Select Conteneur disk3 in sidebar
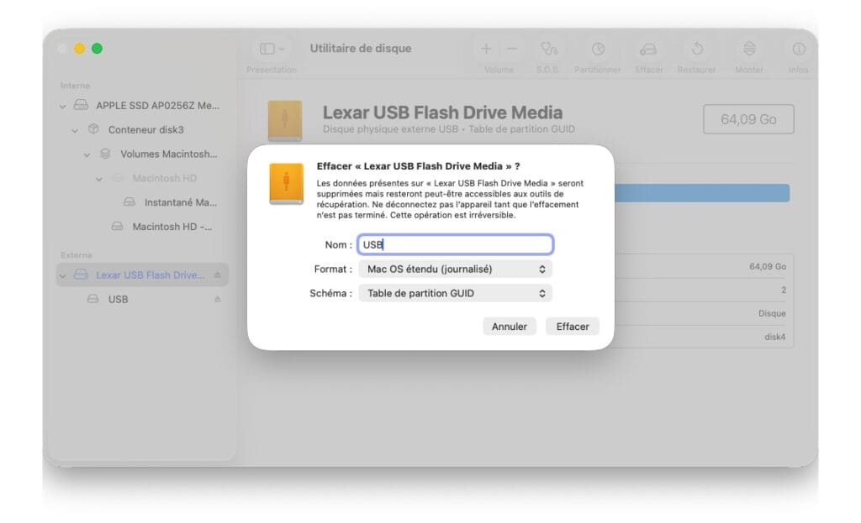Image resolution: width=861 pixels, height=523 pixels. pos(145,130)
